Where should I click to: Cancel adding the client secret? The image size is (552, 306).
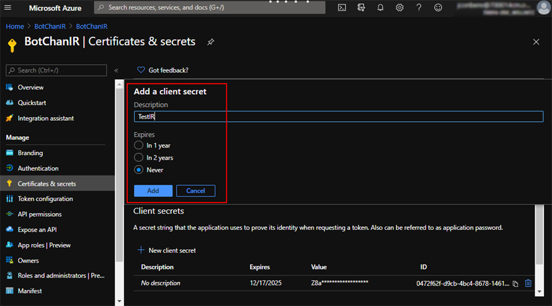195,191
